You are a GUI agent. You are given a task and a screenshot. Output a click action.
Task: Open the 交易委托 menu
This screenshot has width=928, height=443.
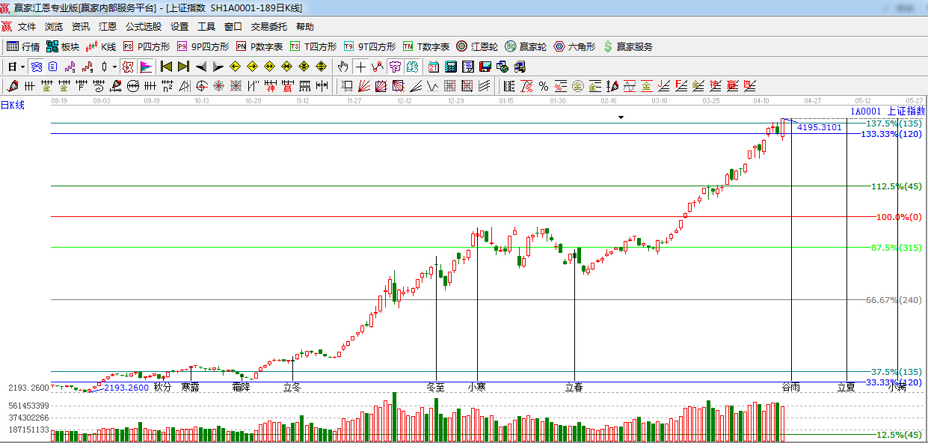point(268,27)
